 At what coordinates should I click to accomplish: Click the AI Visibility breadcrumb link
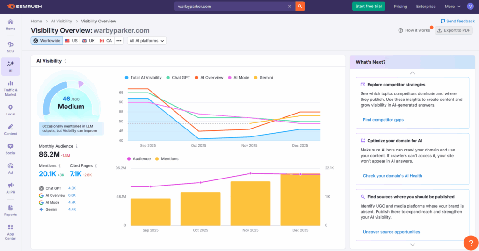pyautogui.click(x=61, y=21)
